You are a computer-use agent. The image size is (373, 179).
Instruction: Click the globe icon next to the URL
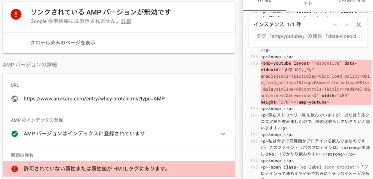tap(15, 99)
